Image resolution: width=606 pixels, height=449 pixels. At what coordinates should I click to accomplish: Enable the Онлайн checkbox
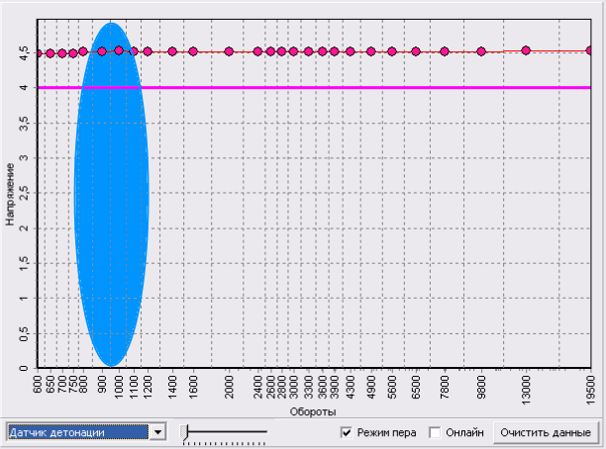[x=435, y=432]
